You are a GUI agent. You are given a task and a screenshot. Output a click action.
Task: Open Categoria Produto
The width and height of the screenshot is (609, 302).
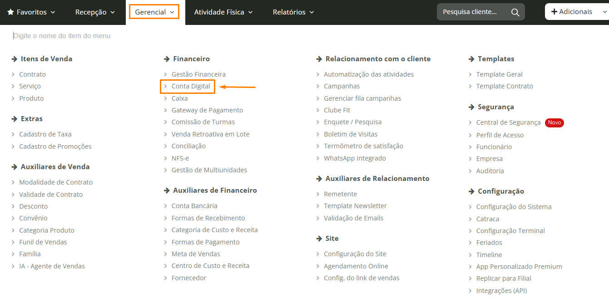[47, 230]
